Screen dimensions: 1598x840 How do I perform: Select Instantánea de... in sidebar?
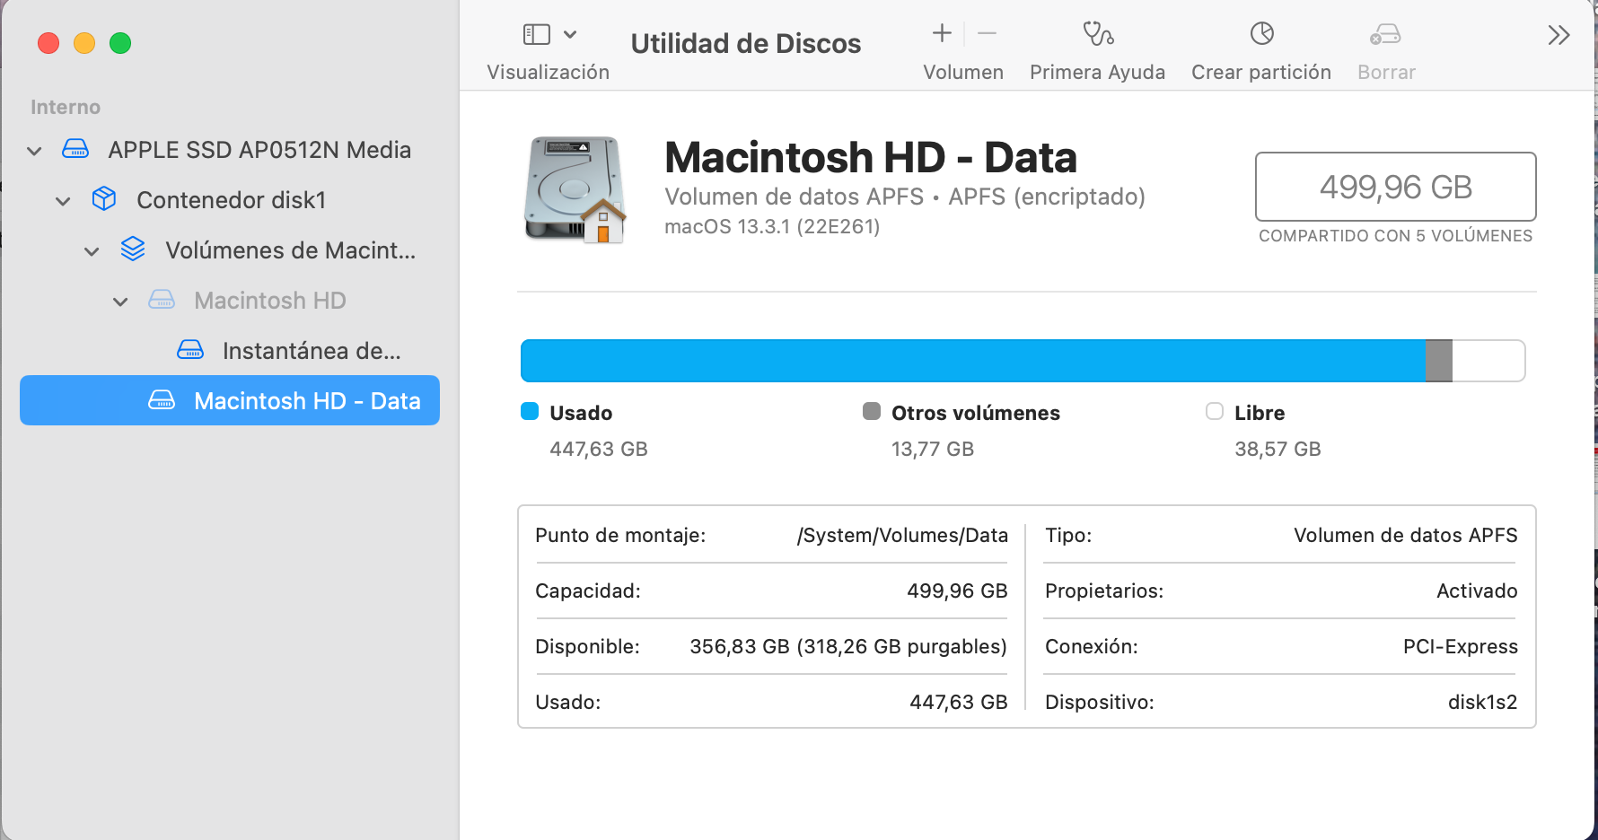[311, 351]
